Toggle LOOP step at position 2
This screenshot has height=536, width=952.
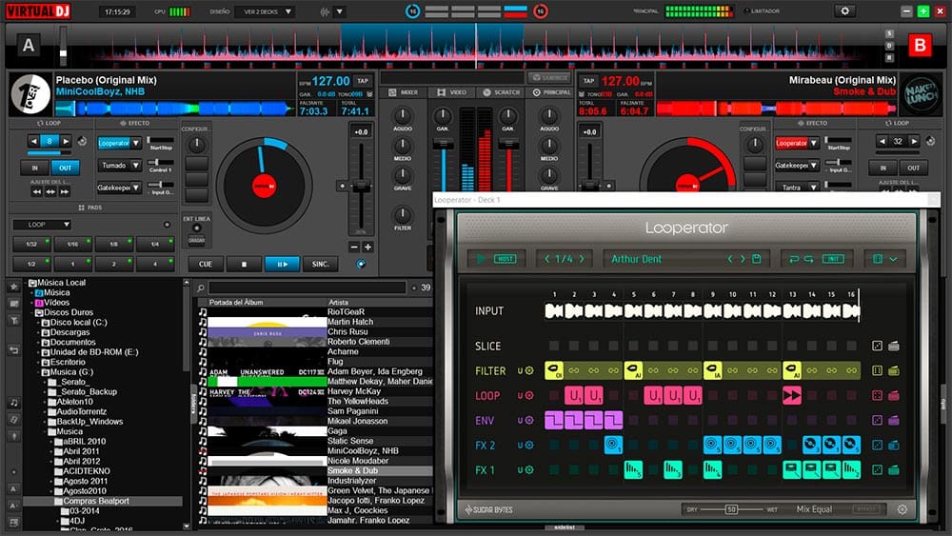[574, 395]
